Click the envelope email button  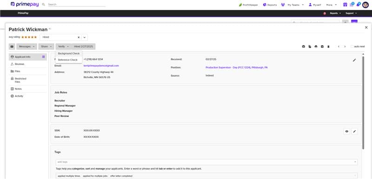coord(12,46)
